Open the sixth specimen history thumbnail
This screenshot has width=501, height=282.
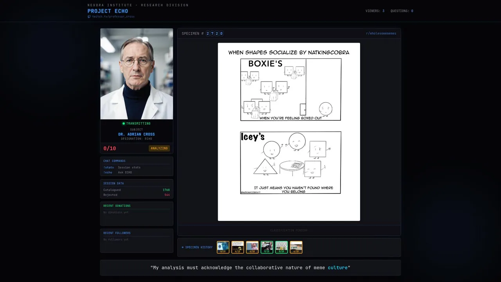(296, 247)
